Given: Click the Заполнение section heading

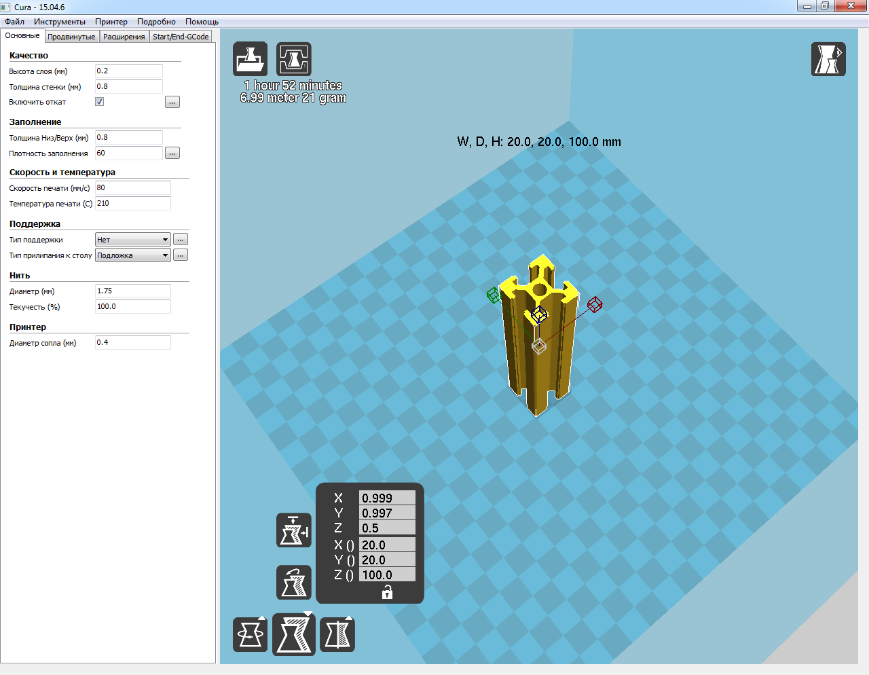Looking at the screenshot, I should tap(35, 122).
